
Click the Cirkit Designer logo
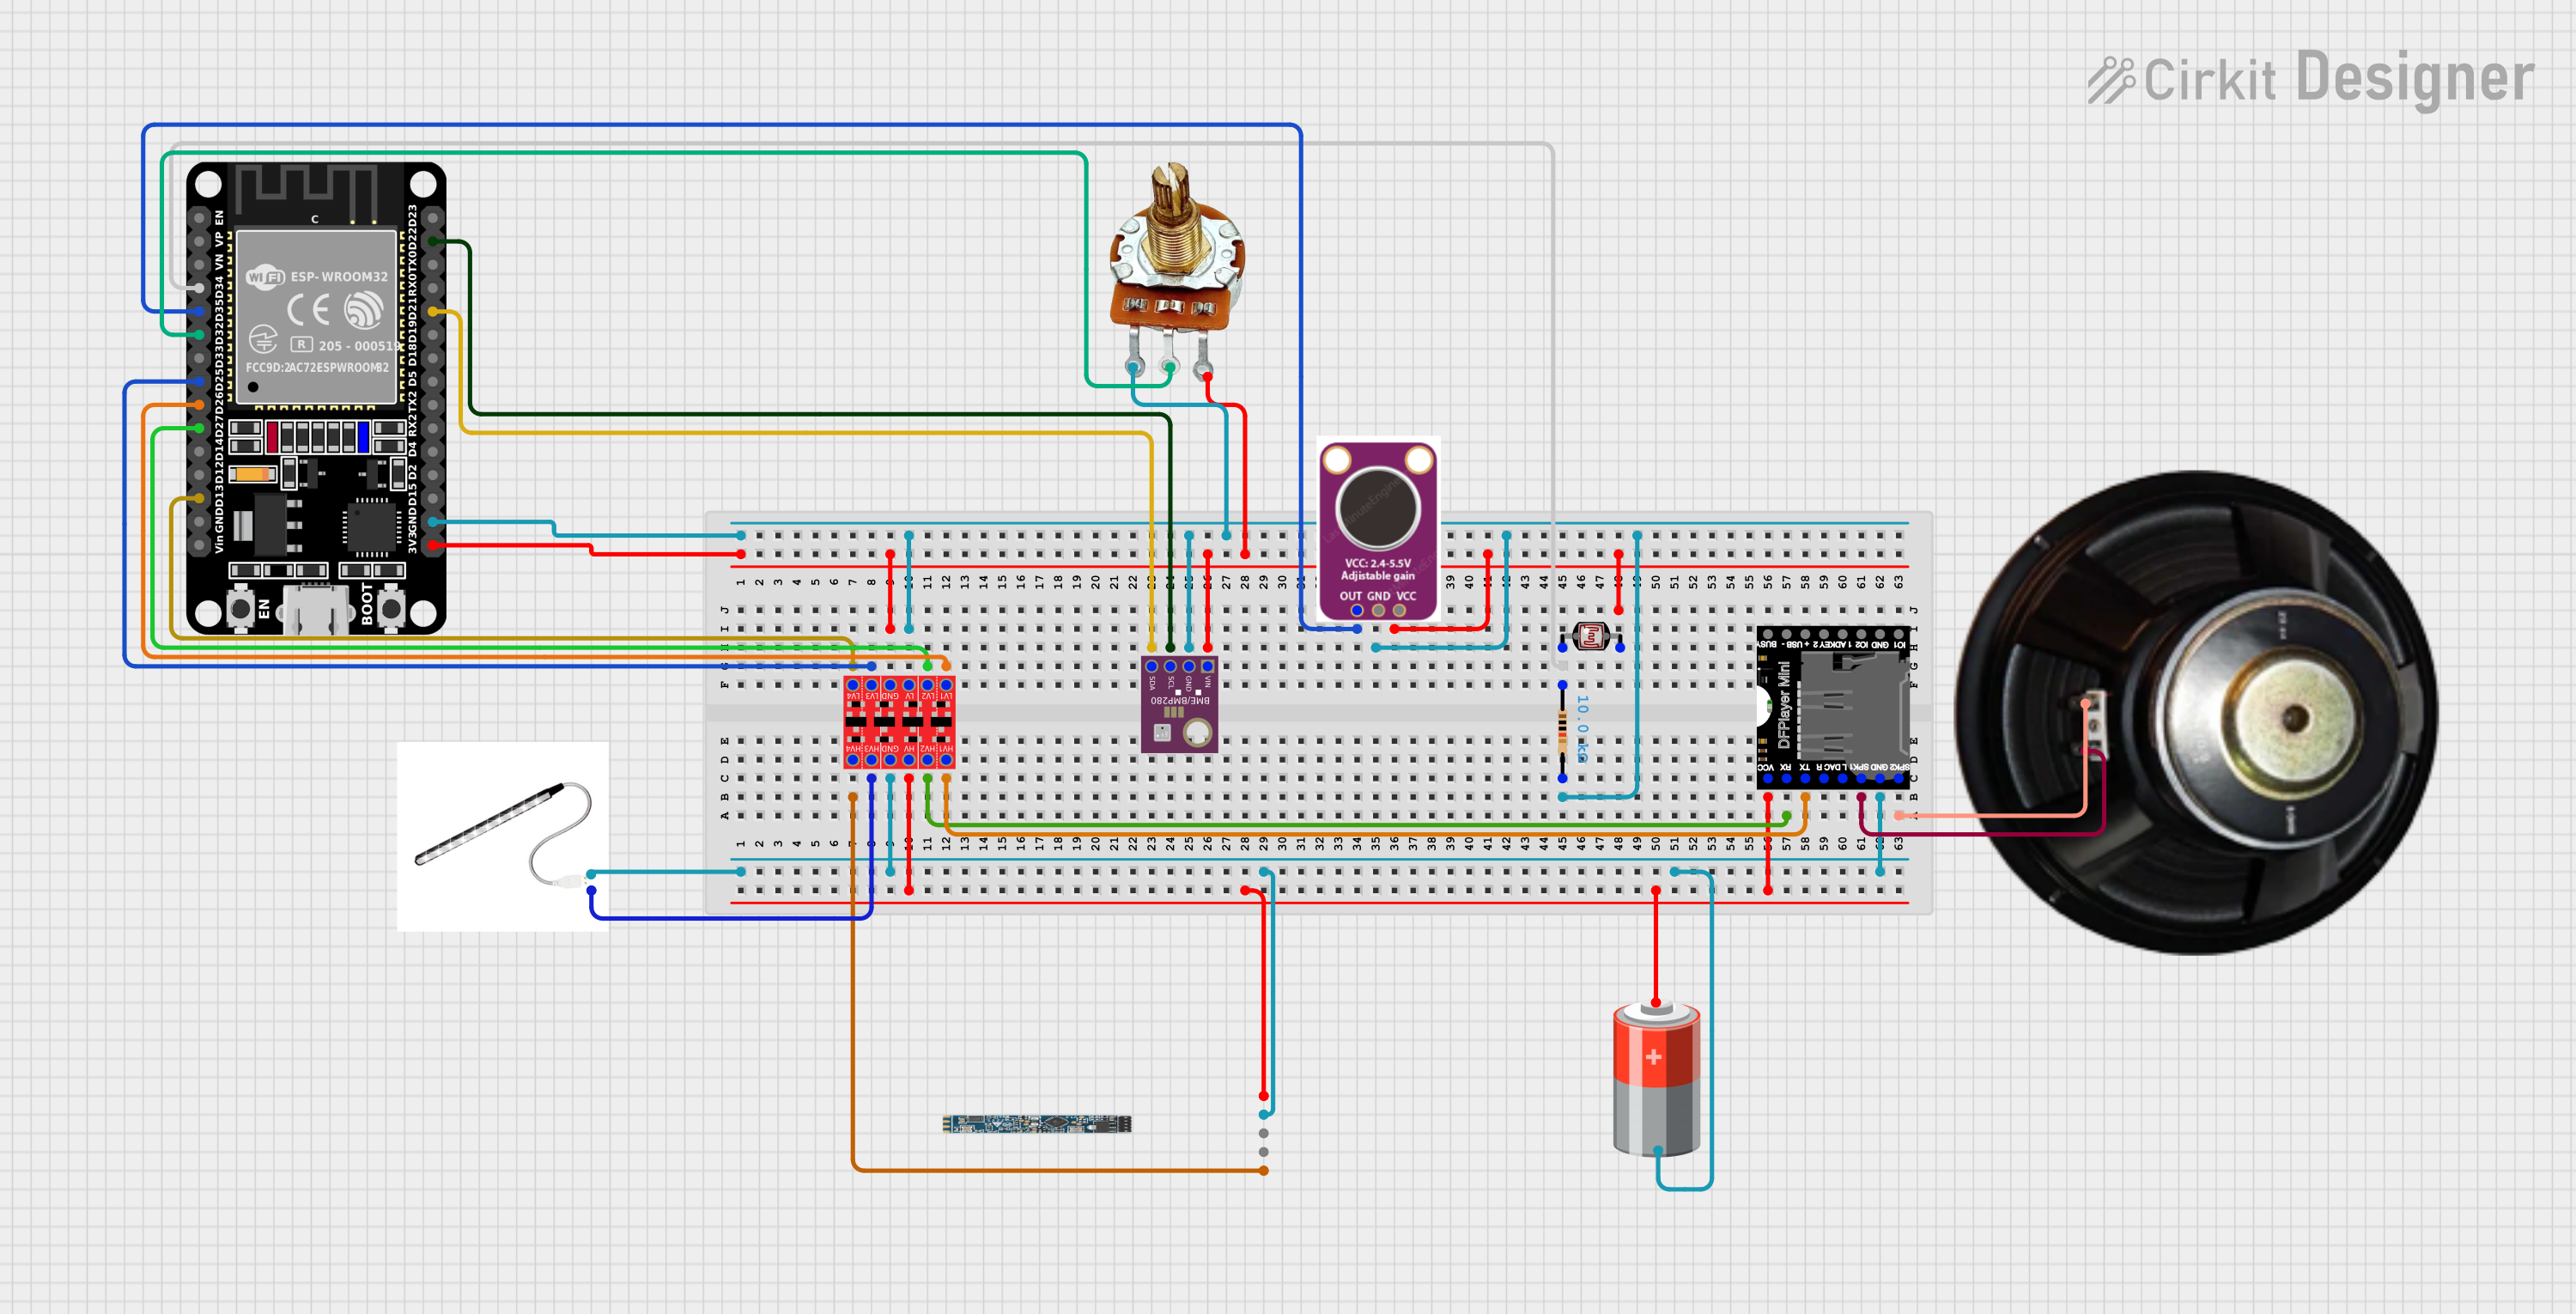pos(2310,78)
